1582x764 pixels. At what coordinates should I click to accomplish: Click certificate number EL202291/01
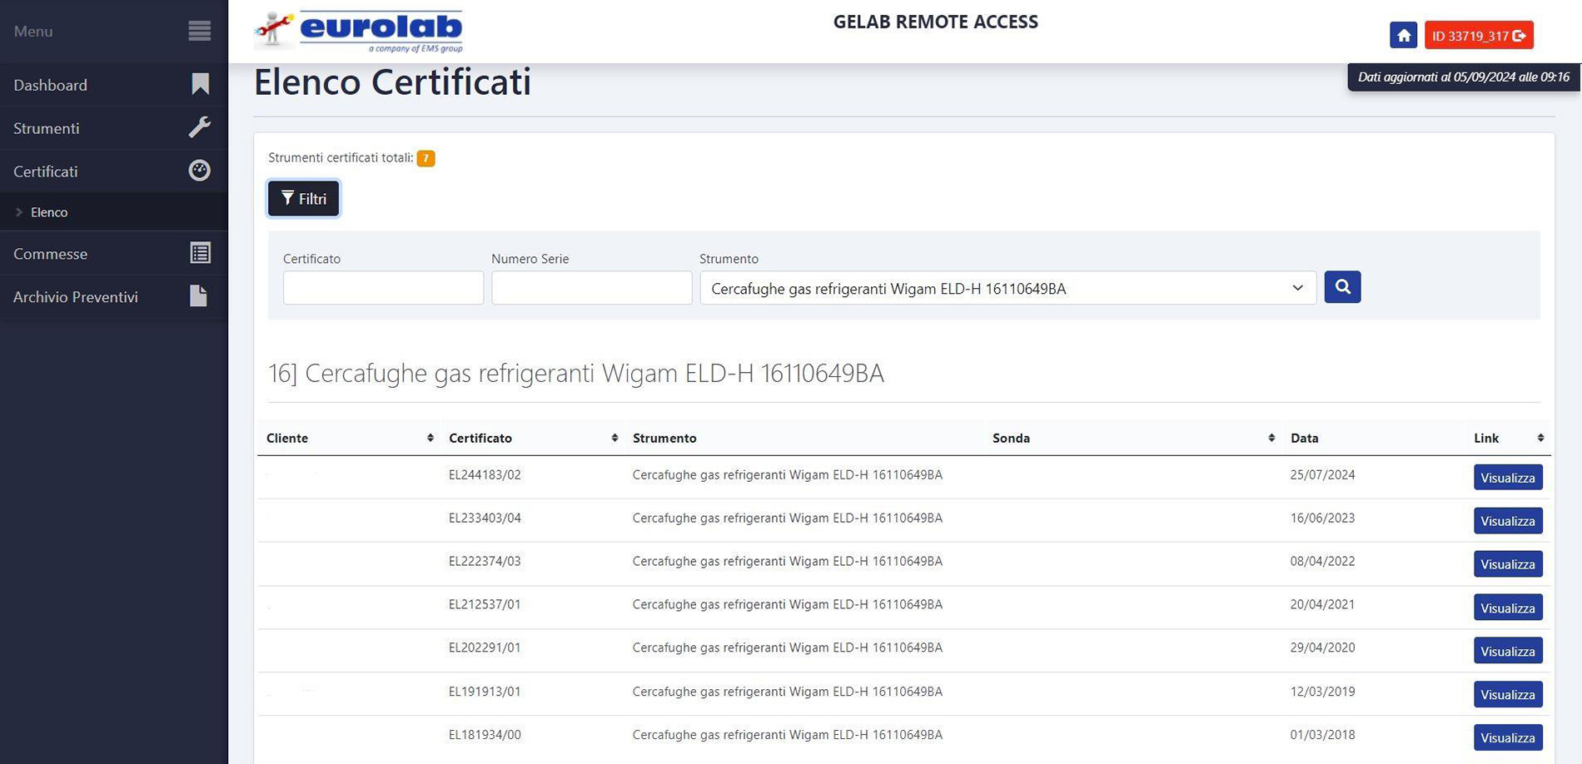click(485, 648)
